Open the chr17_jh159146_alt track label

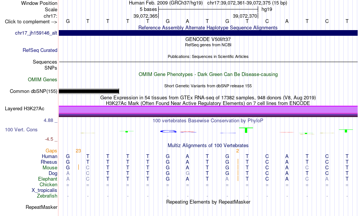click(x=36, y=33)
